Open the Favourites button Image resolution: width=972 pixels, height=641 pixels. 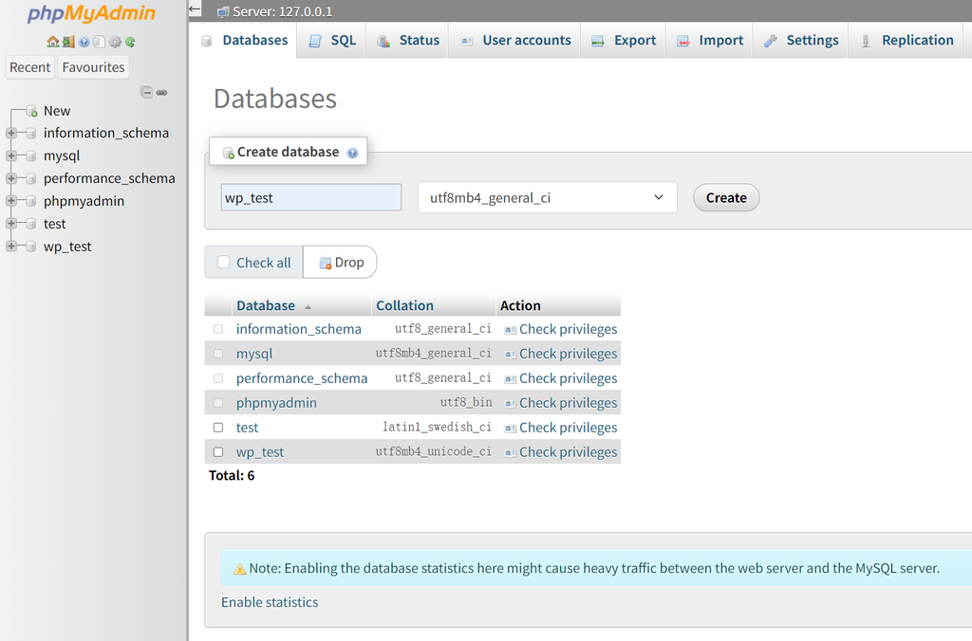[93, 67]
